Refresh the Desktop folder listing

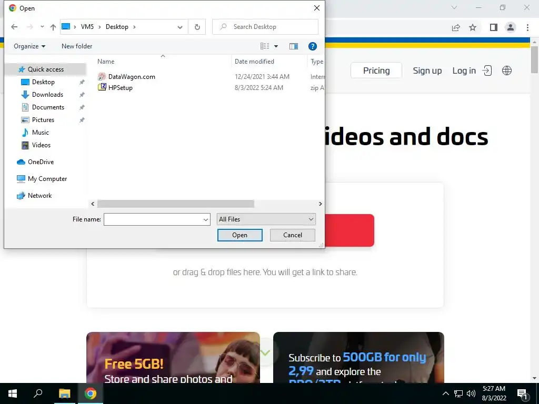197,27
